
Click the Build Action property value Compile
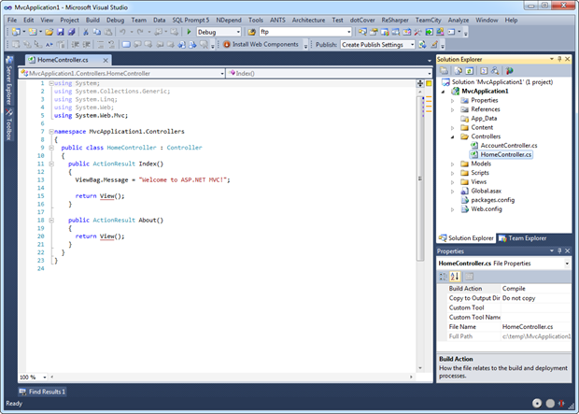[x=536, y=289]
